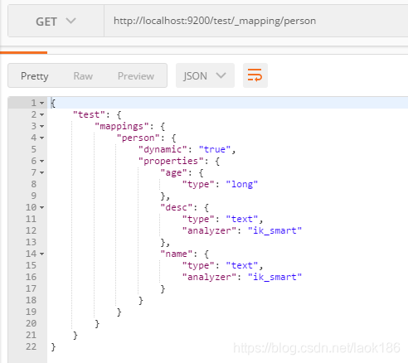The height and width of the screenshot is (363, 408).
Task: Click "text" type value on line 11
Action: point(242,219)
